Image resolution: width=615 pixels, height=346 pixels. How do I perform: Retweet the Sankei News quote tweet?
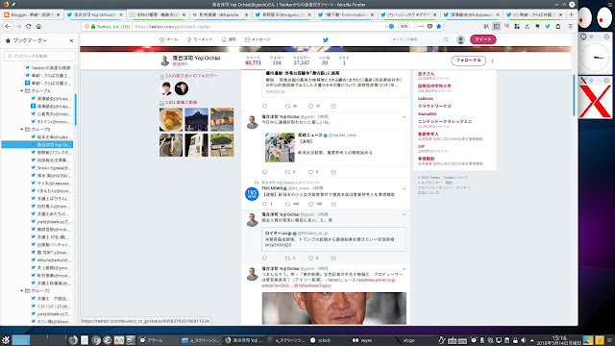click(x=287, y=172)
